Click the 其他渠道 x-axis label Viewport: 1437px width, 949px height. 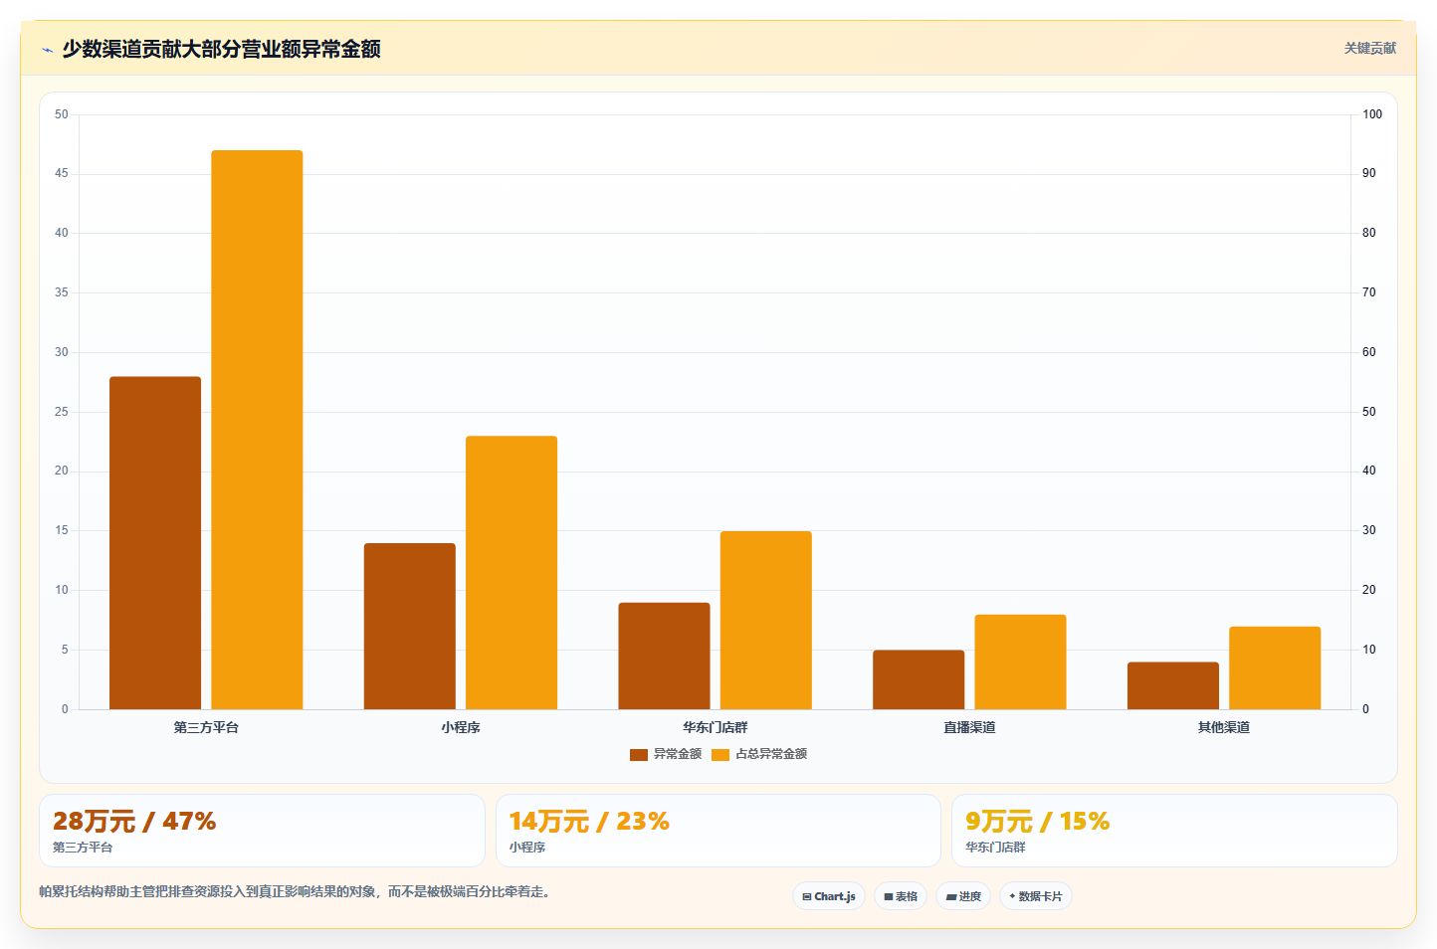[x=1224, y=728]
